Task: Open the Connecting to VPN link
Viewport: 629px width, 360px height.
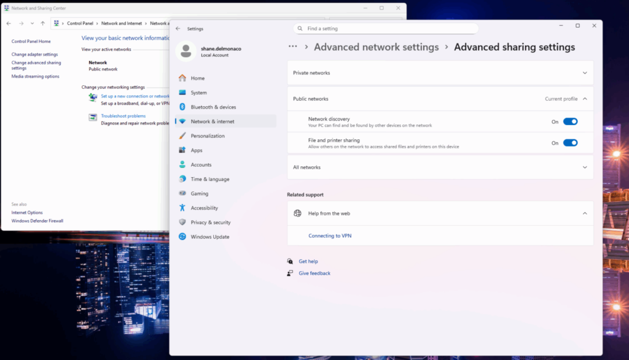Action: (330, 236)
